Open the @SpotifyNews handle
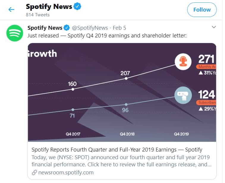Image resolution: width=225 pixels, height=183 pixels. coord(90,28)
